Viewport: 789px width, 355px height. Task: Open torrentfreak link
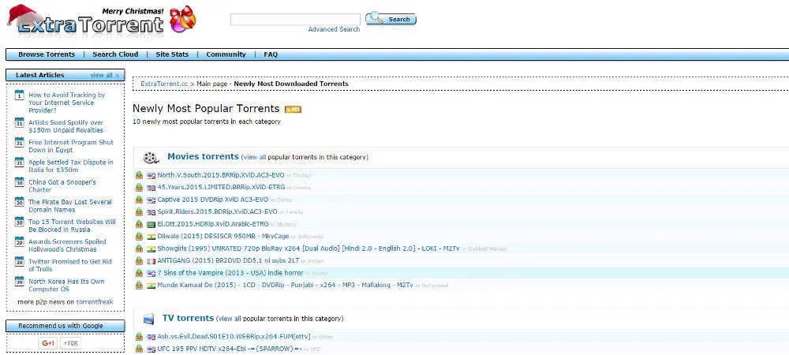[95, 302]
